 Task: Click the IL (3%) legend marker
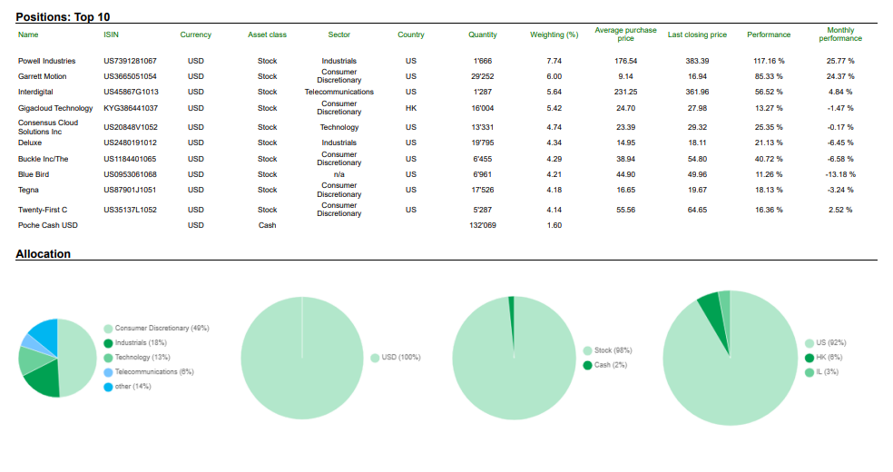click(810, 372)
